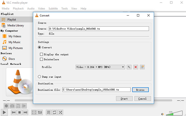Image resolution: width=186 pixels, height=116 pixels.
Task: Delete the selected profile with red X
Action: point(136,67)
